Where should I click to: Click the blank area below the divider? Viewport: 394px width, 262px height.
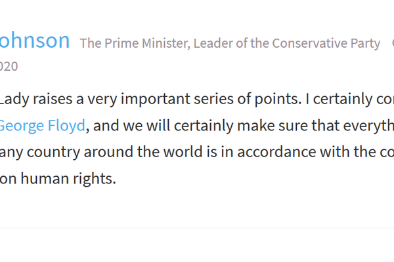(197, 246)
